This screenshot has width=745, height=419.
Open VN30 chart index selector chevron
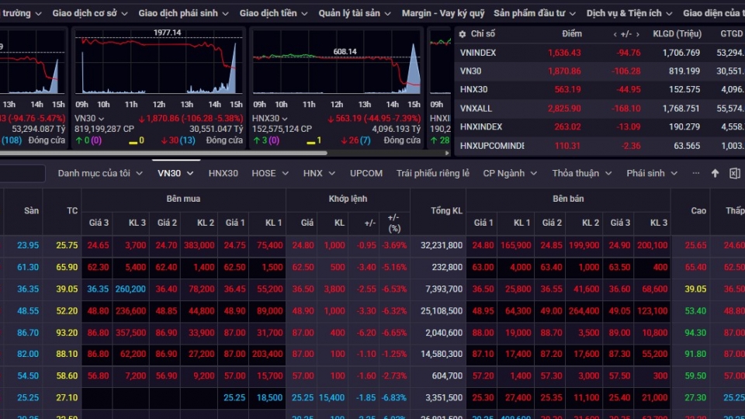[x=100, y=119]
